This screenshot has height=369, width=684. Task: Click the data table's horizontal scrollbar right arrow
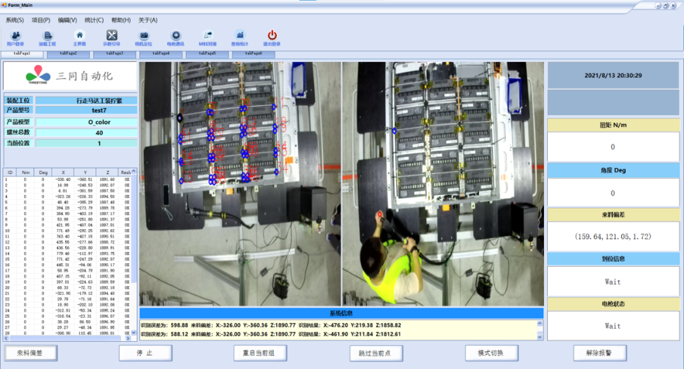[128, 338]
